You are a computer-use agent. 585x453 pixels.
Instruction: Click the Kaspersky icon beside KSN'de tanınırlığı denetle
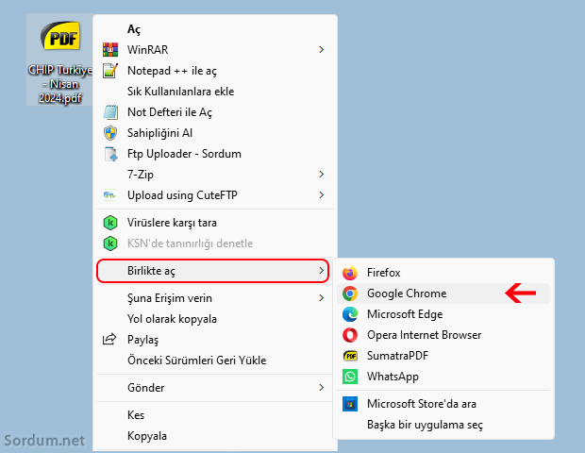tap(110, 243)
